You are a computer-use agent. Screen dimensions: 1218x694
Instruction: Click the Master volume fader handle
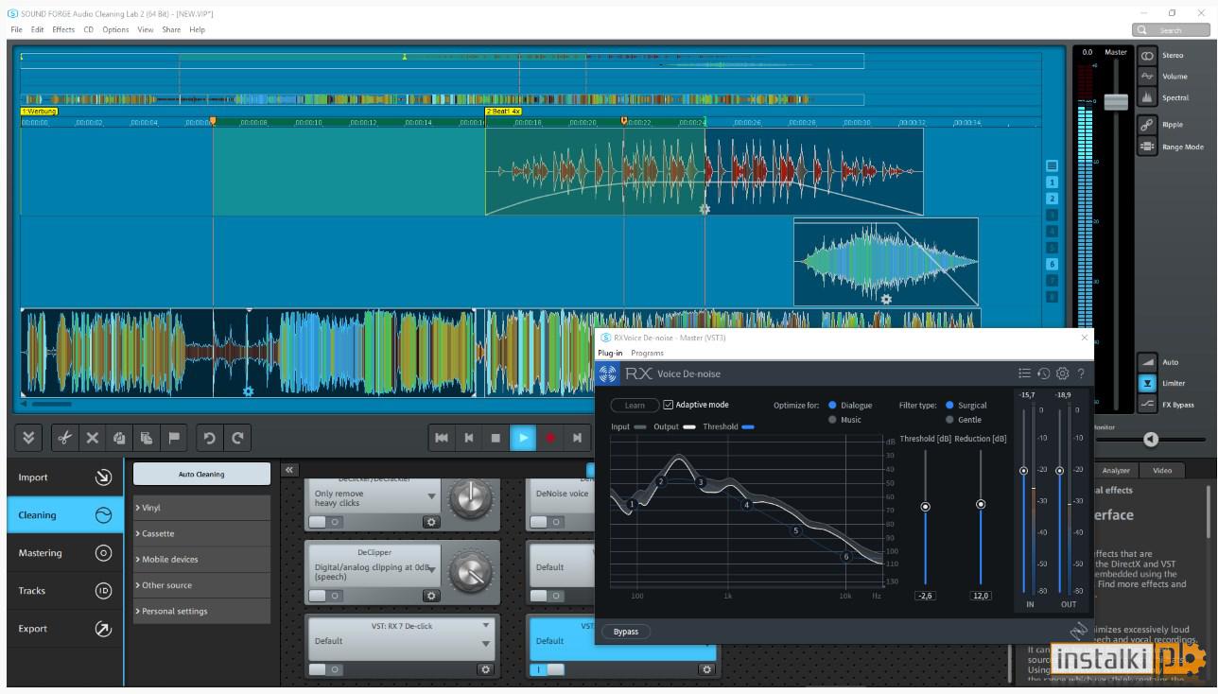point(1116,101)
